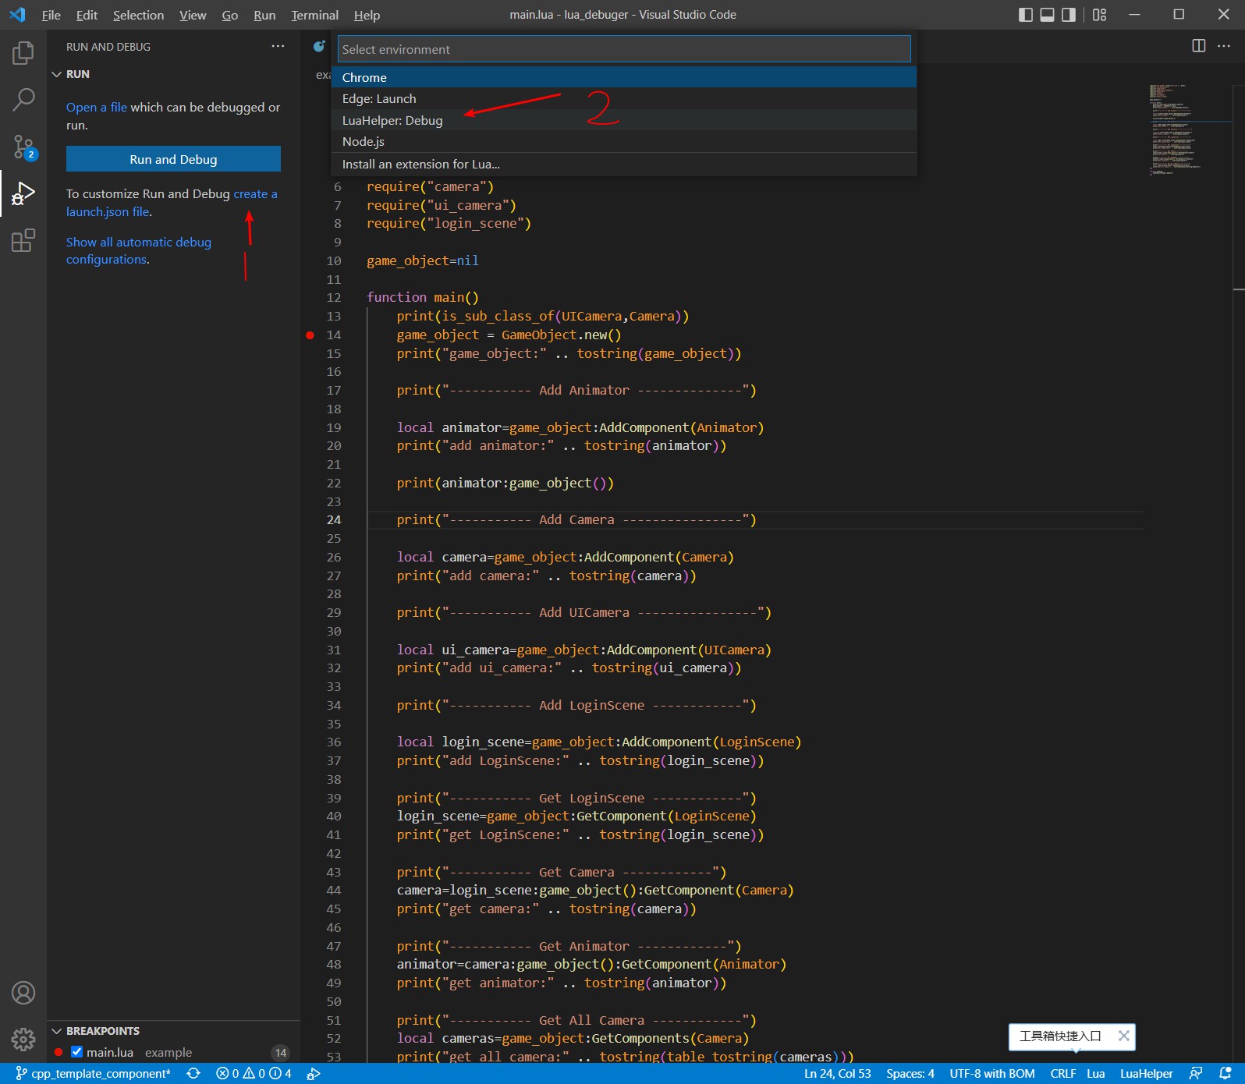Toggle secondary side bar layout icon

click(1069, 15)
